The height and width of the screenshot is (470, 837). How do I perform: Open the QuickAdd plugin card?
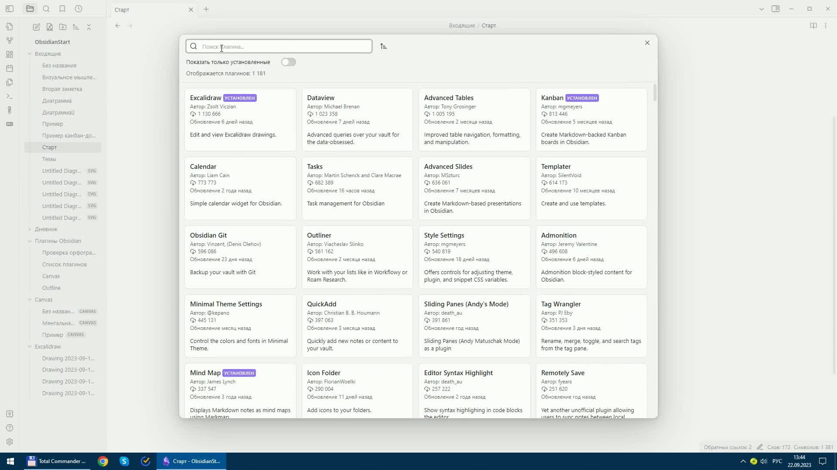(x=357, y=326)
